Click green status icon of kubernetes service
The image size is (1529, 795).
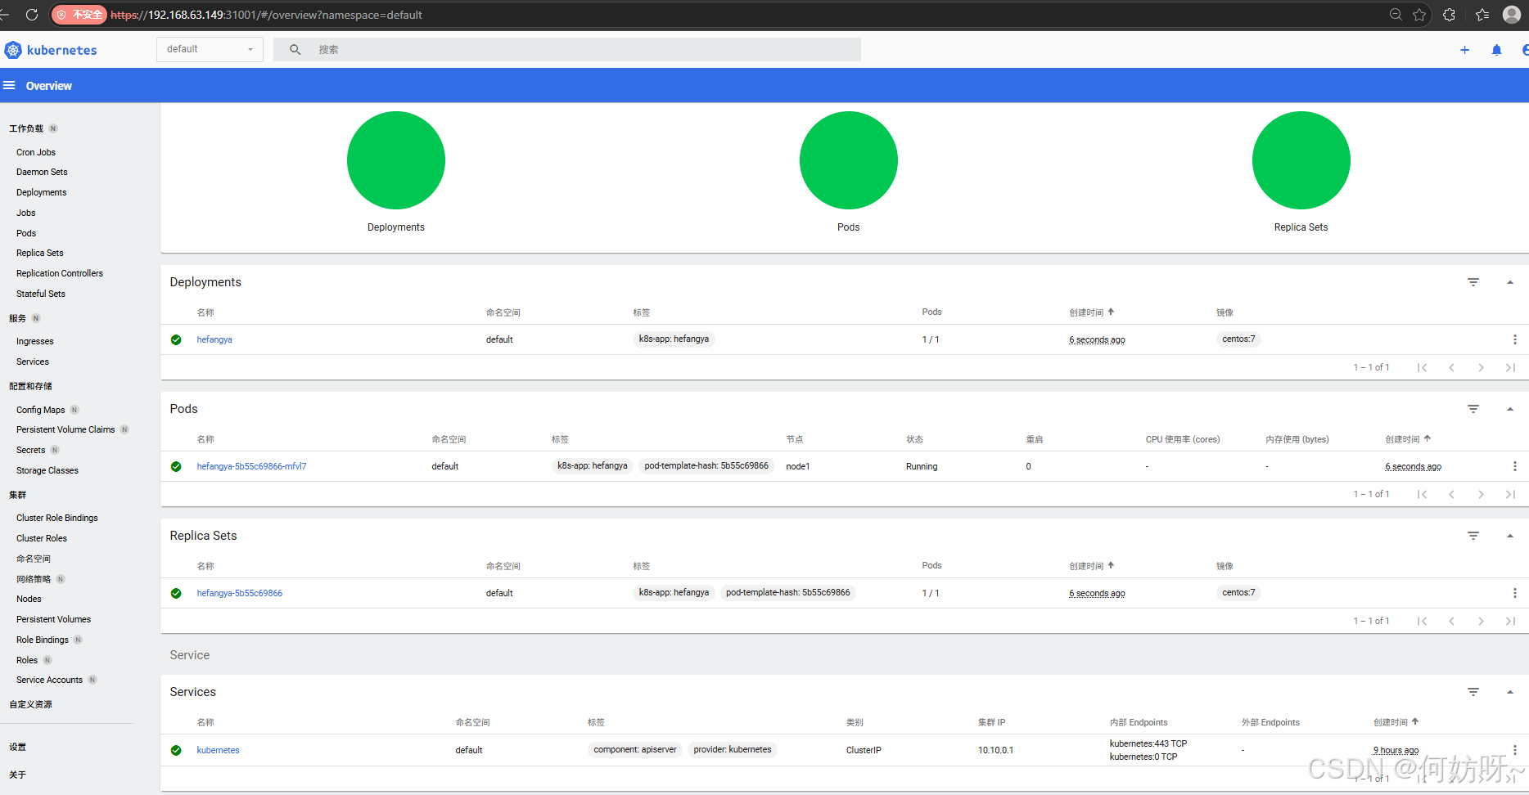pyautogui.click(x=176, y=750)
